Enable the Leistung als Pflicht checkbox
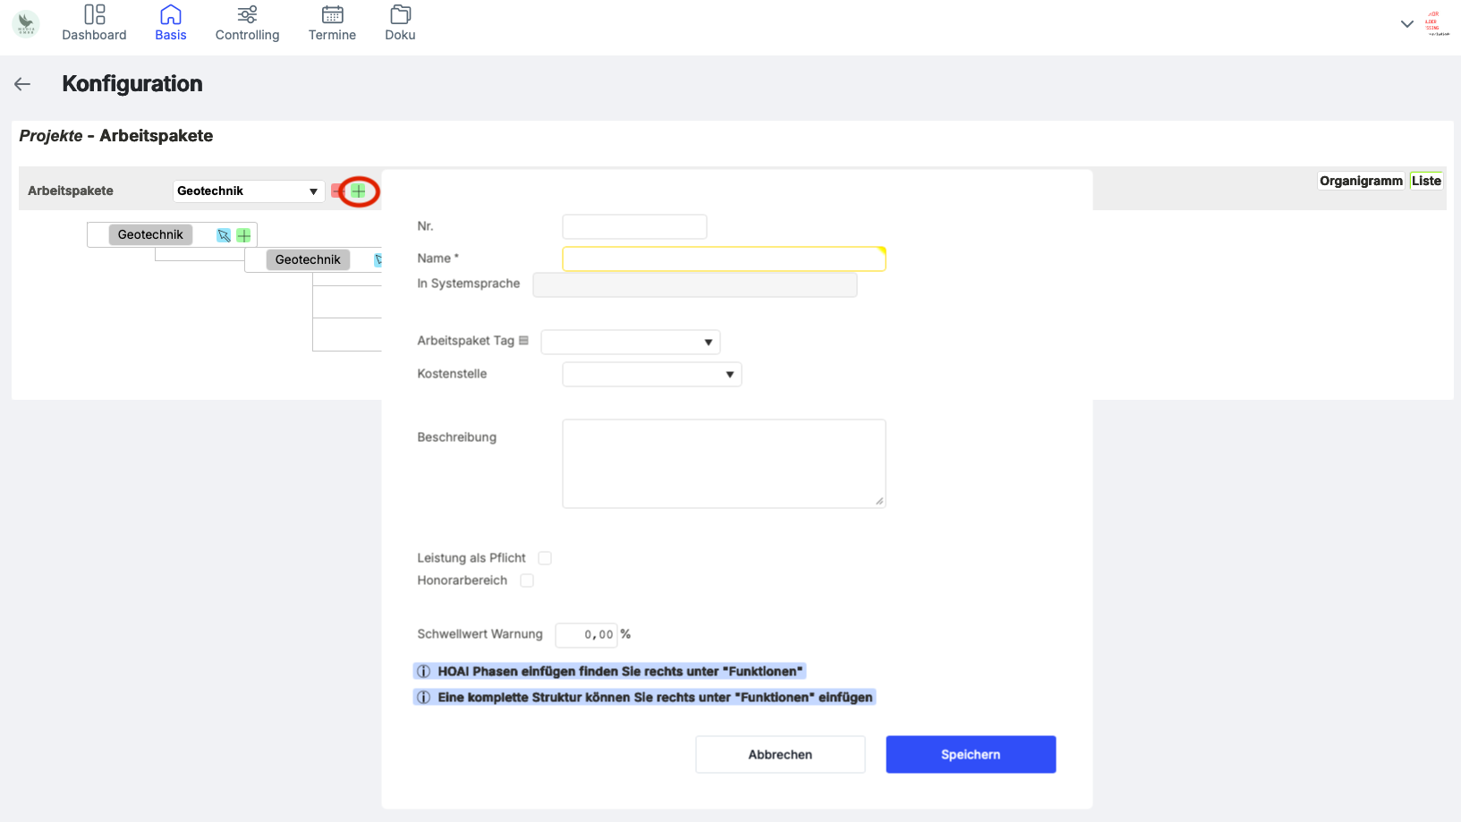This screenshot has height=822, width=1461. (545, 558)
